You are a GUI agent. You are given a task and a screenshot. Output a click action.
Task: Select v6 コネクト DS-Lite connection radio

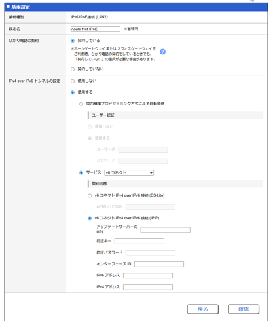[x=90, y=195]
